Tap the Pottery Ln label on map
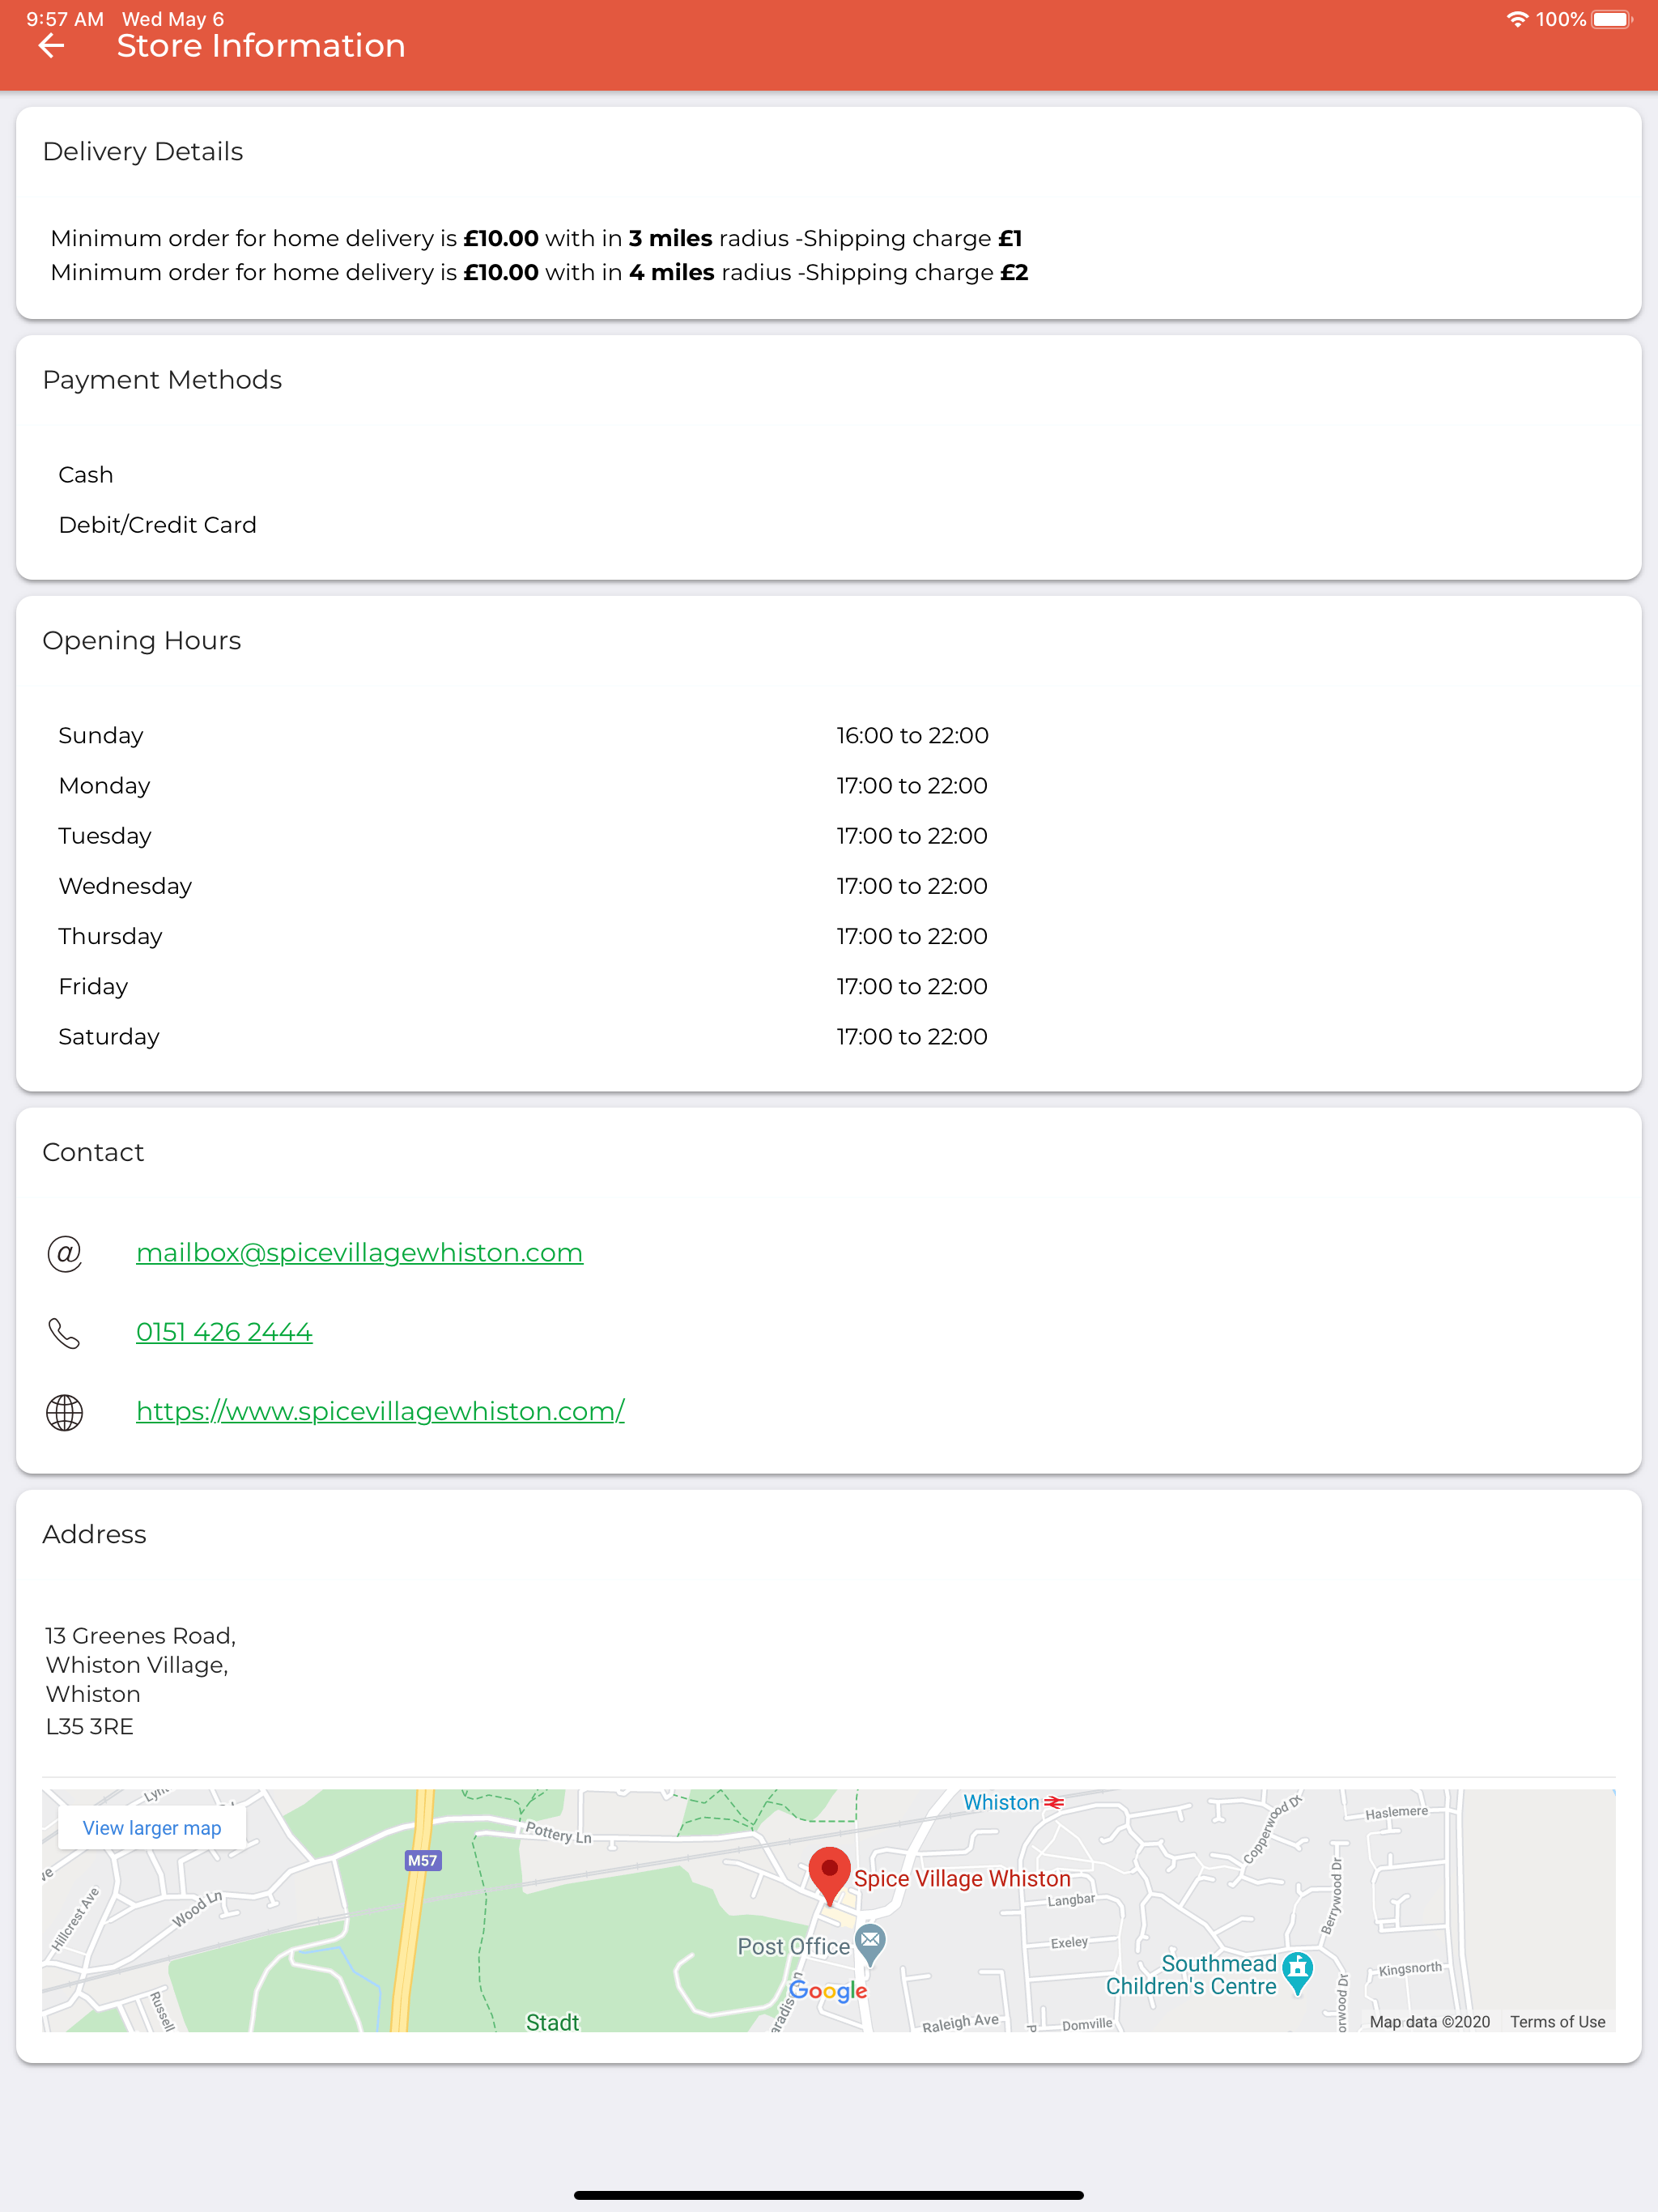Image resolution: width=1658 pixels, height=2212 pixels. pos(558,1833)
